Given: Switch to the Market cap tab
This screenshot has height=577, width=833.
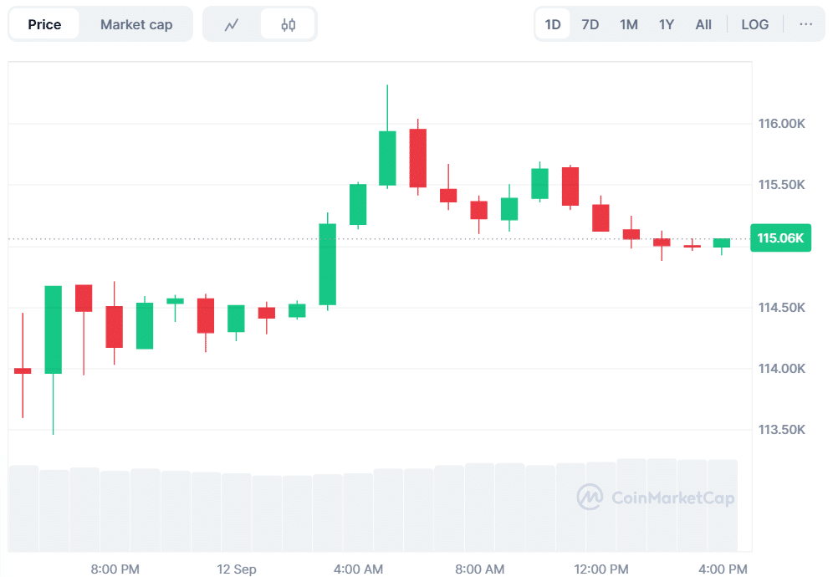Looking at the screenshot, I should [136, 24].
